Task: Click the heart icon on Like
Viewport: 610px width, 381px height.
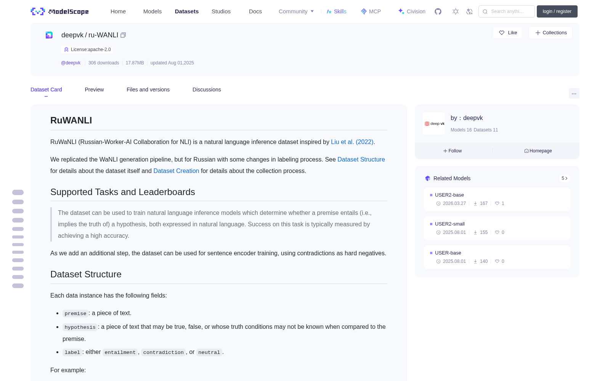Action: (502, 33)
